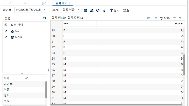Toggle the 모두 선택 checkbox
This screenshot has width=189, height=106.
pyautogui.click(x=6, y=25)
